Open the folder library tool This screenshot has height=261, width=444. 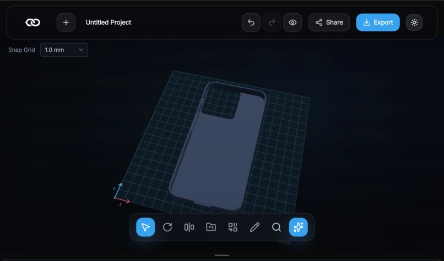point(211,227)
